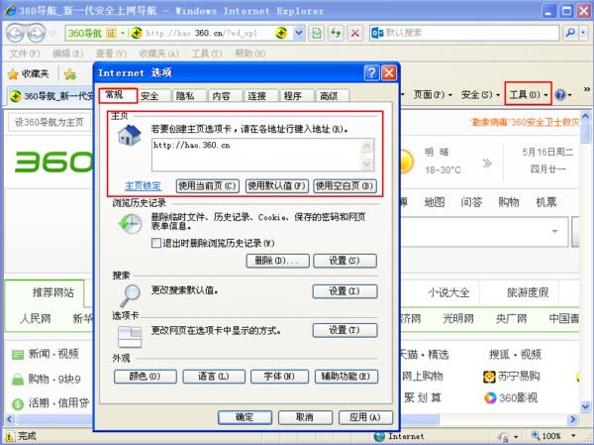The height and width of the screenshot is (445, 594).
Task: Click the Stop loading red X icon
Action: pos(354,33)
